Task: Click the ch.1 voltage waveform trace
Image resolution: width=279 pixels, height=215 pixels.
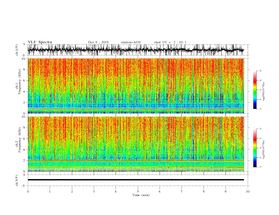Action: tap(136, 50)
